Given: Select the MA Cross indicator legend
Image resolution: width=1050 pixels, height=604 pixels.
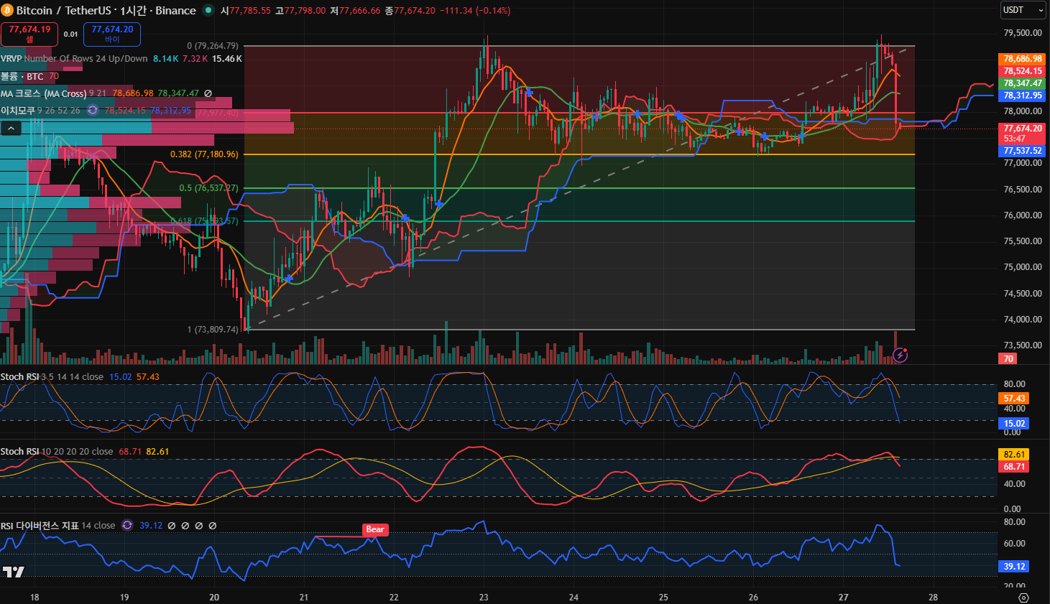Looking at the screenshot, I should 53,93.
